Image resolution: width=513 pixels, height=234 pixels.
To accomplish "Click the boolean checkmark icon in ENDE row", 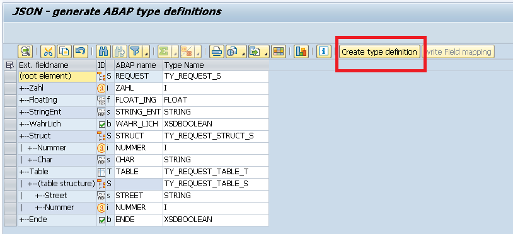I will coord(101,220).
